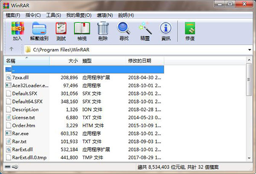The height and width of the screenshot is (174, 256).
Task: Click the folder icon in the address bar
Action: coord(28,50)
